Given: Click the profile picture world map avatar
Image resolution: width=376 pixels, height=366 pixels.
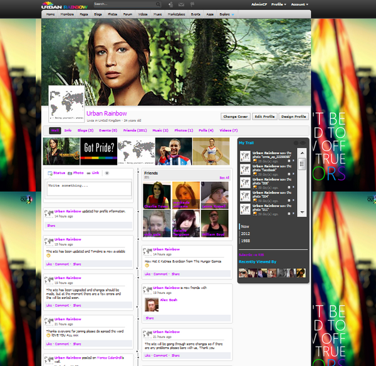Looking at the screenshot, I should click(66, 104).
